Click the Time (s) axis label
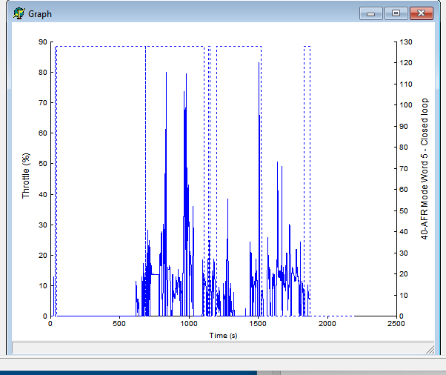Viewport: 446px width, 375px height. [x=223, y=336]
